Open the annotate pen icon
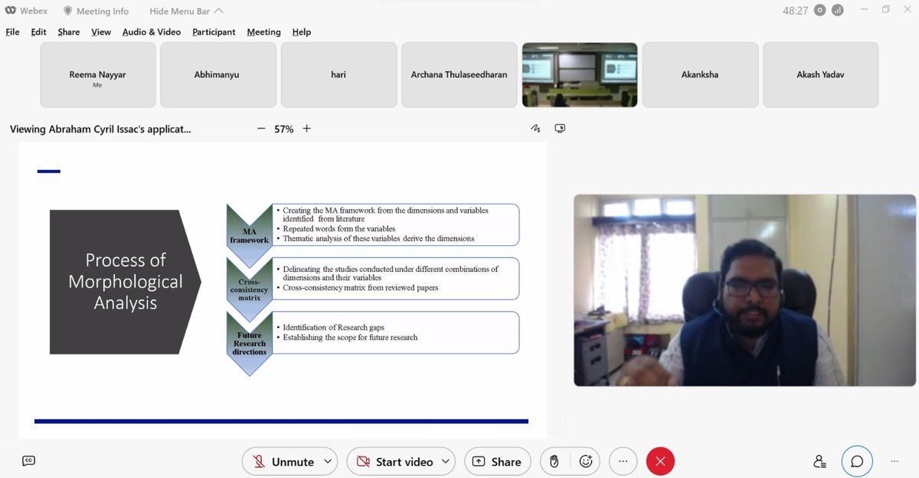The image size is (919, 478). click(x=535, y=128)
